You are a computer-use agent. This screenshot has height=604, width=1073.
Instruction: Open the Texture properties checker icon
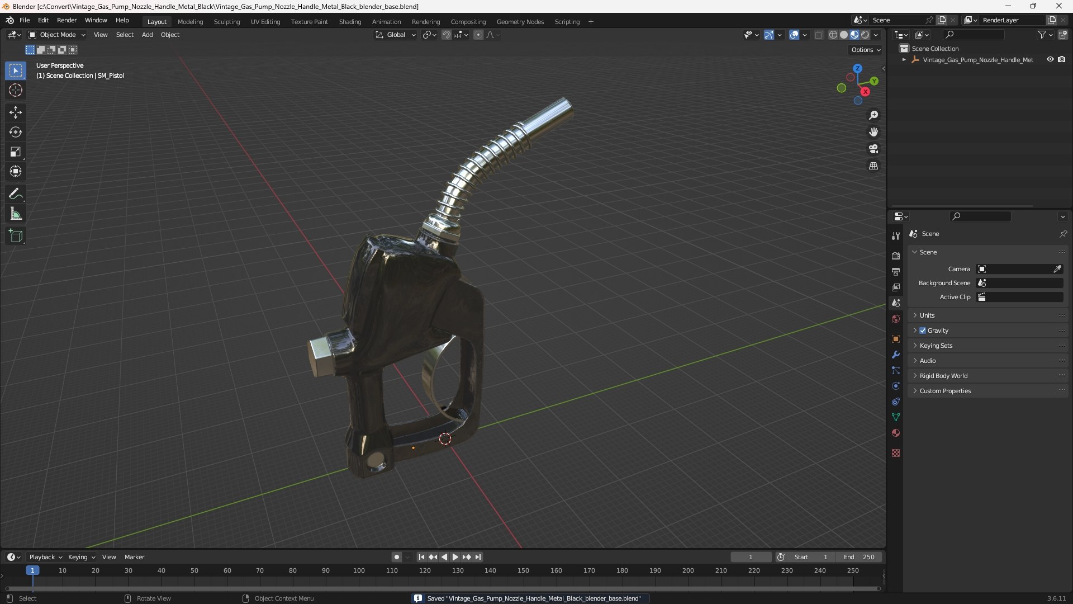click(896, 453)
